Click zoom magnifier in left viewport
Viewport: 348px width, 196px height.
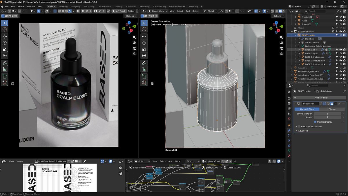(134, 37)
